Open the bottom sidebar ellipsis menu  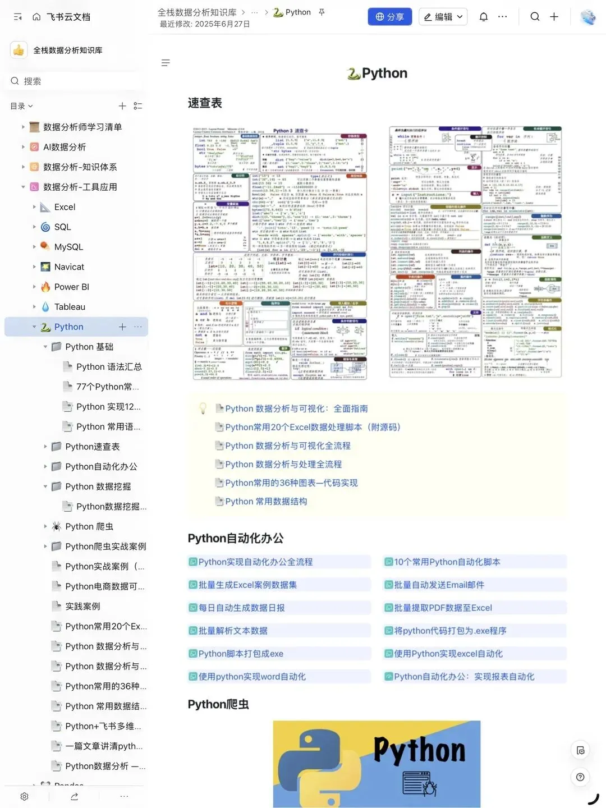click(x=124, y=796)
